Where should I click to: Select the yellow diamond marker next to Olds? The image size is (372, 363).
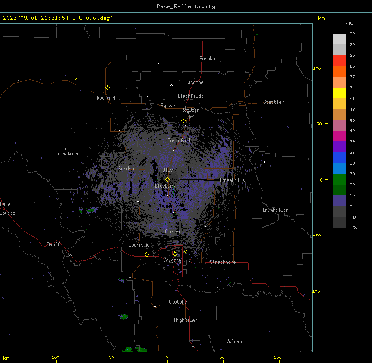click(167, 180)
